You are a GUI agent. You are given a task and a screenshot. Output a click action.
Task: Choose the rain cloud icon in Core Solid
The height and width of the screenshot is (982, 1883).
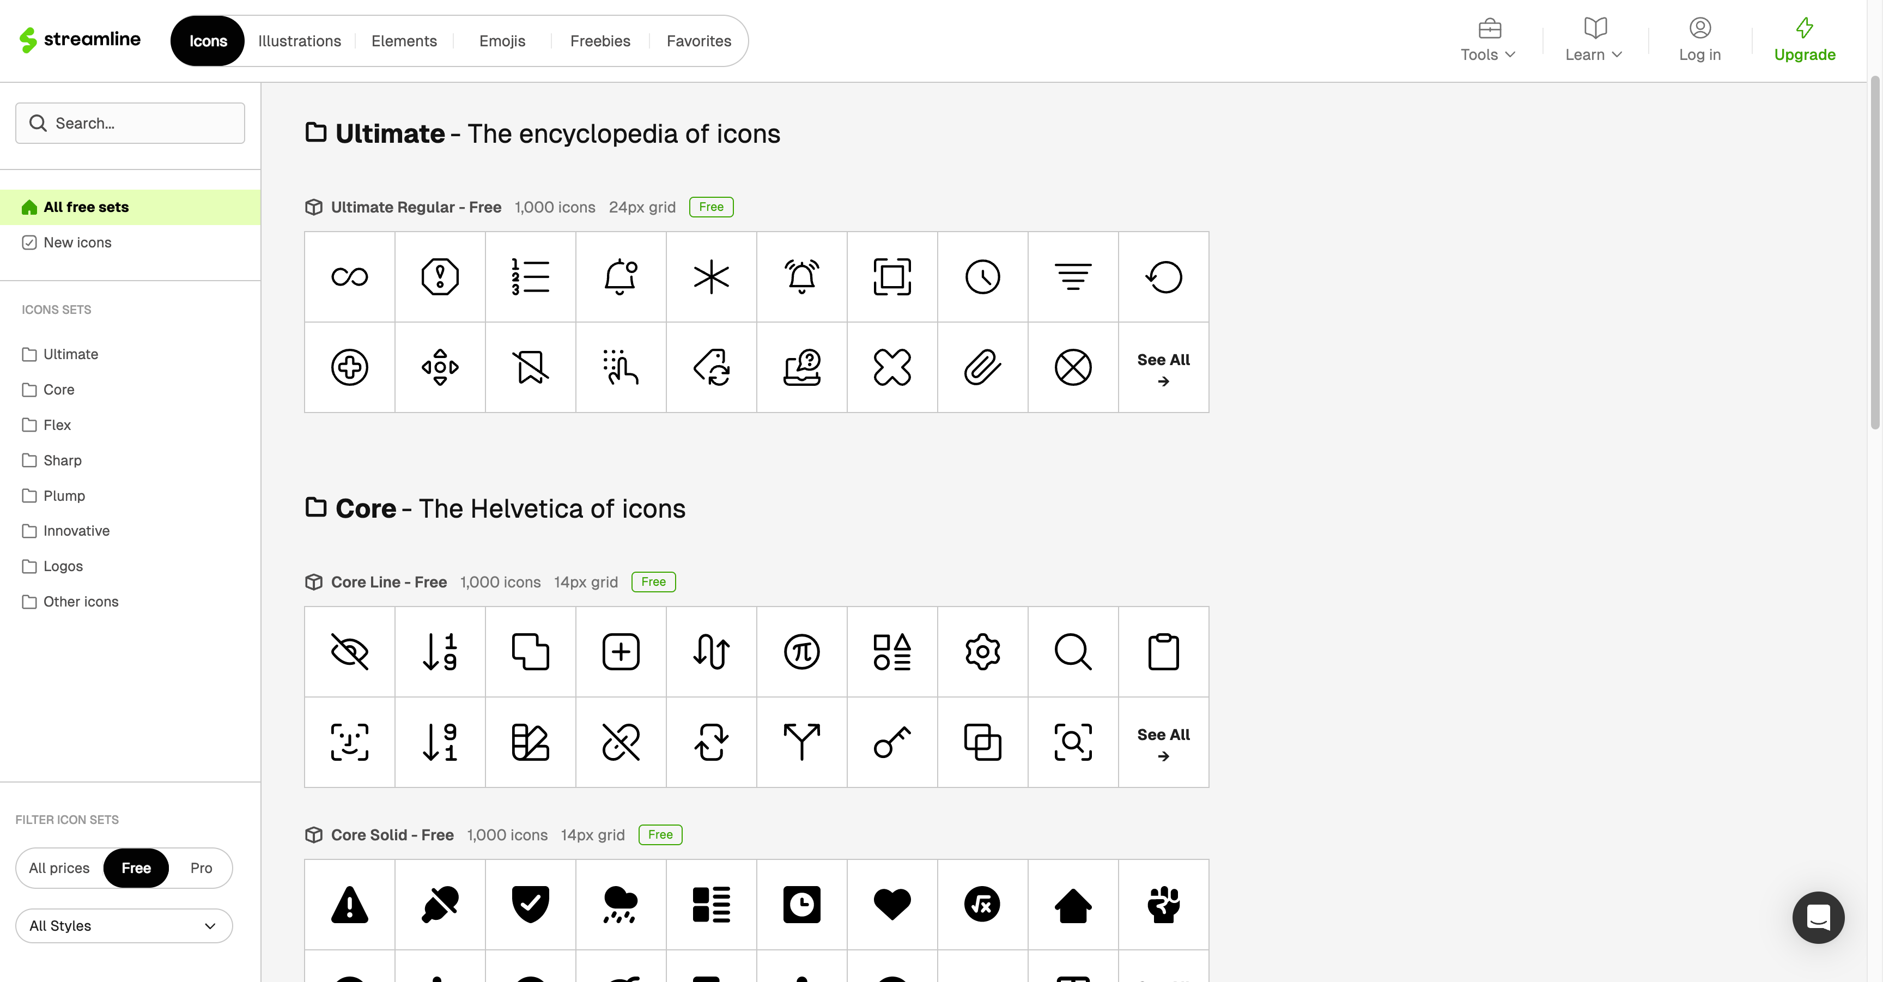click(x=621, y=905)
